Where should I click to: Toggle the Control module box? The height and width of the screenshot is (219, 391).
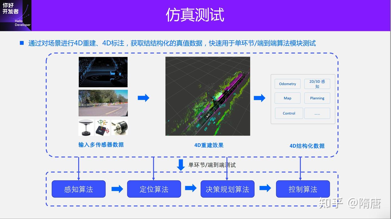(289, 113)
